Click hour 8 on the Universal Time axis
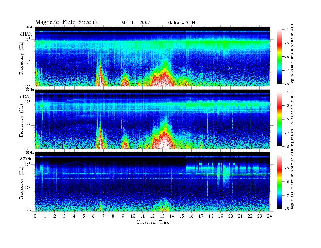321x248 pixels. (x=113, y=216)
